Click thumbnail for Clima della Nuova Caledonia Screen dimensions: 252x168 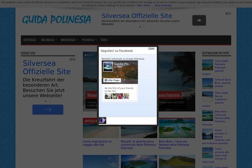tap(207, 97)
